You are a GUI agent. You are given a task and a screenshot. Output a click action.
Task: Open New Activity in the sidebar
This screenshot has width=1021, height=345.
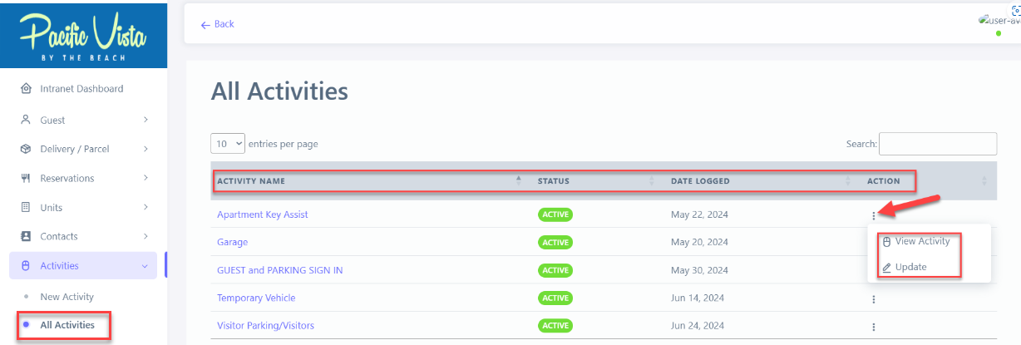(67, 297)
